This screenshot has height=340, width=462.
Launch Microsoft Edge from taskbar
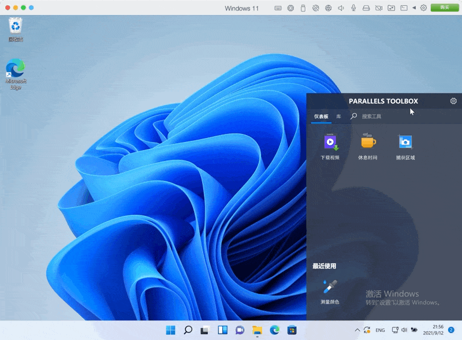(x=275, y=330)
